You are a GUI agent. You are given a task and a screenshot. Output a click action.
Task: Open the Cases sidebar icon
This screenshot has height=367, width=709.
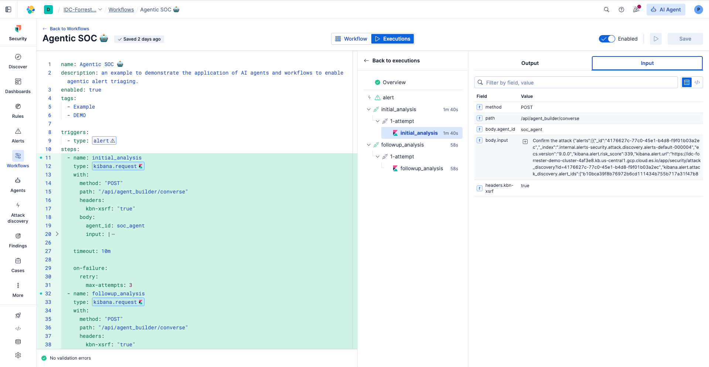(x=18, y=261)
